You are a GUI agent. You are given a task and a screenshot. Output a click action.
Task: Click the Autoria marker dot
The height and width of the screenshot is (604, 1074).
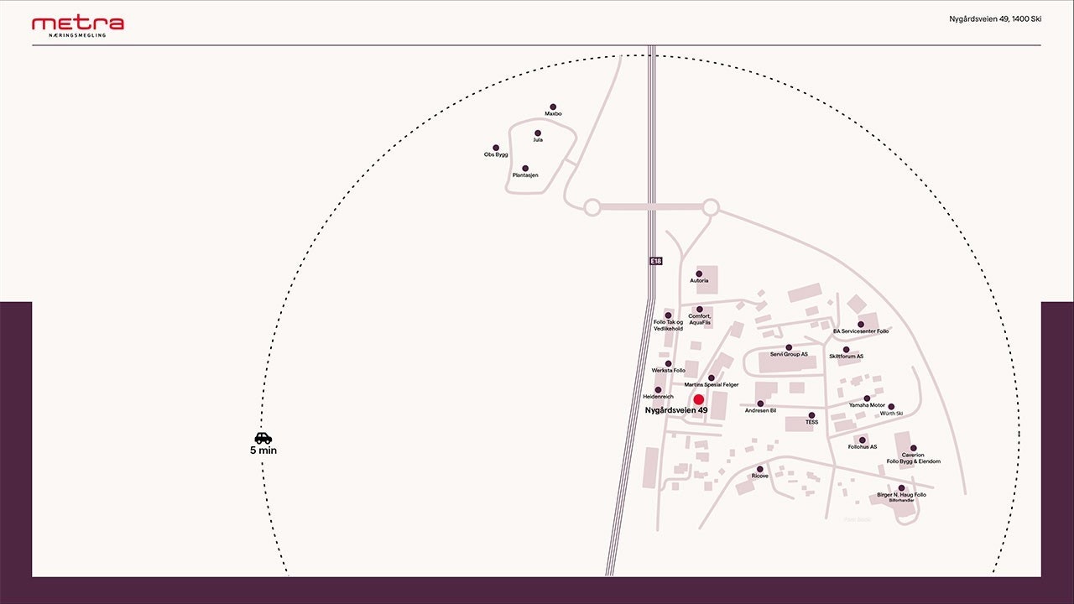click(699, 273)
